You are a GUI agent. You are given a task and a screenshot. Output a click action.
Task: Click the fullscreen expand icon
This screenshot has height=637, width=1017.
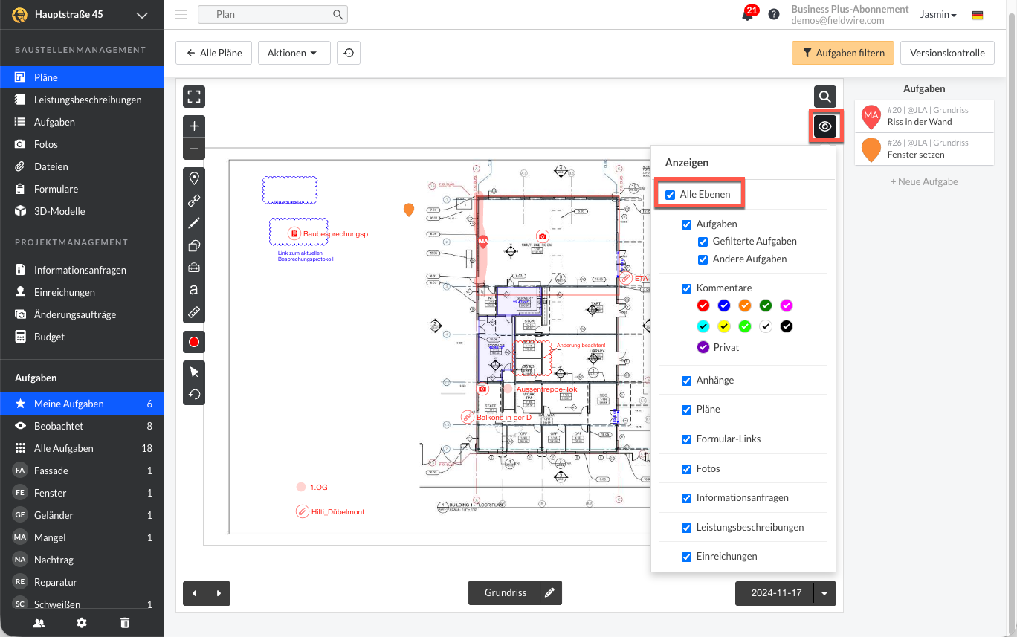pyautogui.click(x=194, y=97)
